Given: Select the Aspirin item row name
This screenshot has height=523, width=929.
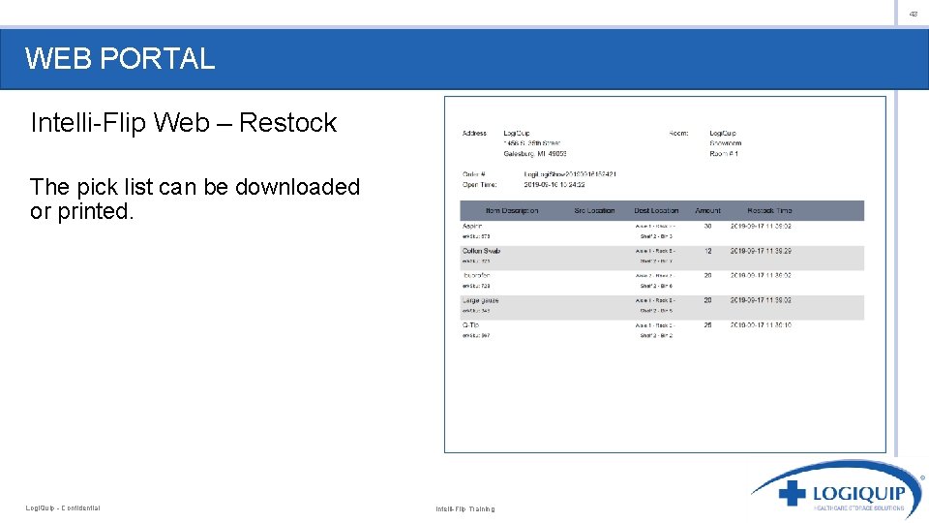Looking at the screenshot, I should click(x=472, y=226).
